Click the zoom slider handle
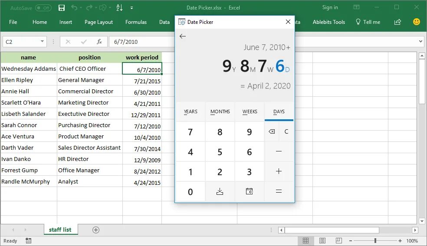This screenshot has height=246, width=427. pyautogui.click(x=375, y=240)
